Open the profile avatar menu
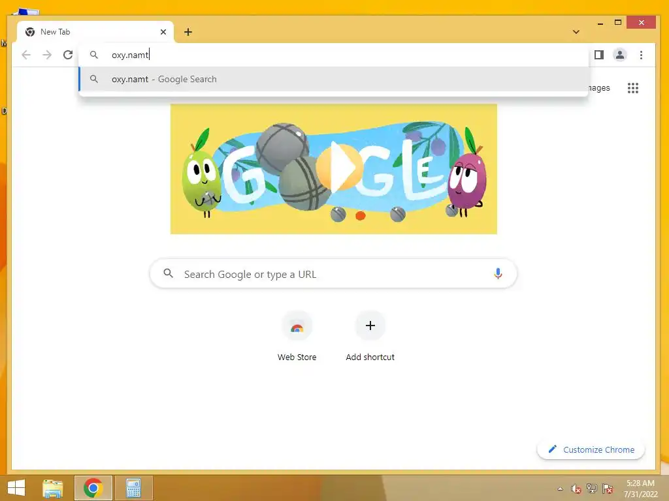This screenshot has height=501, width=669. pos(619,55)
